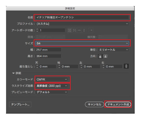This screenshot has width=141, height=120.
Task: Click the 幅 field showing 257 mm
Action: [48, 50]
